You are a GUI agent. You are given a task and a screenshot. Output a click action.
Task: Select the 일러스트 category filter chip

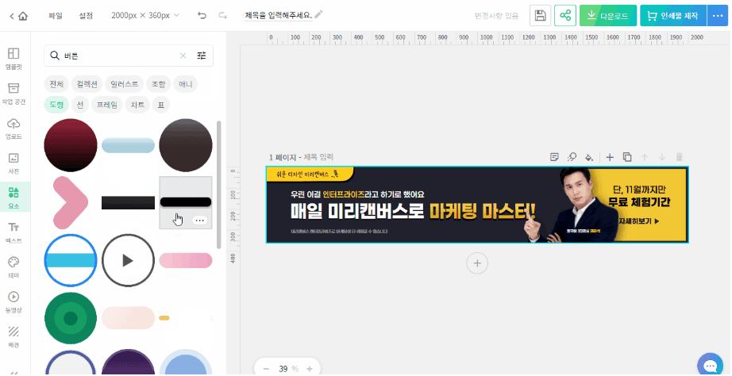(125, 83)
